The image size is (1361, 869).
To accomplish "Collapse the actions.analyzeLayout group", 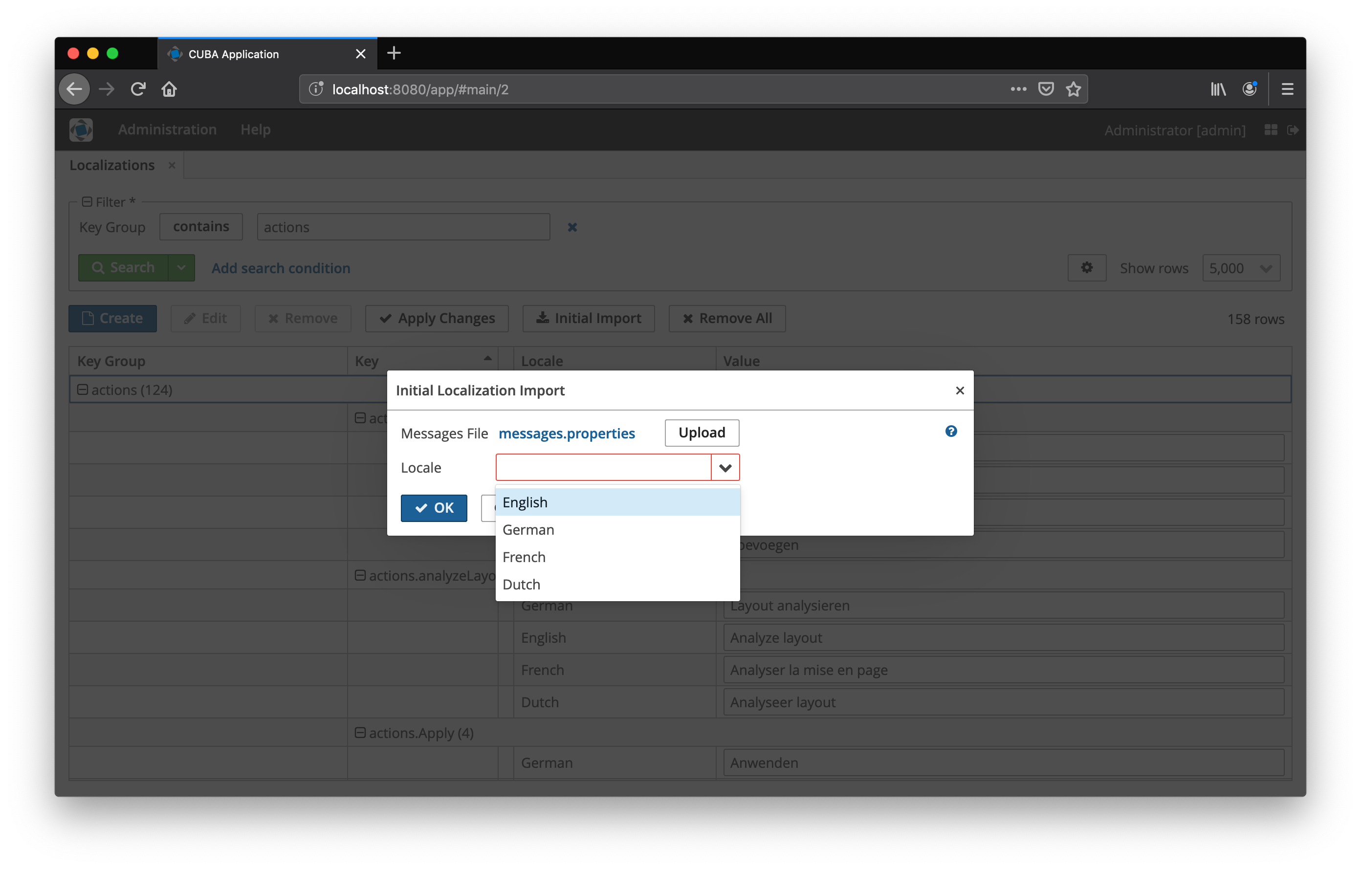I will pyautogui.click(x=360, y=575).
